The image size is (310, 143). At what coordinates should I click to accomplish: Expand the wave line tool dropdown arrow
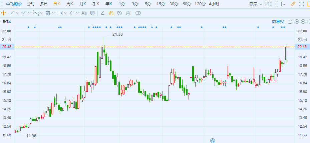tap(41, 13)
